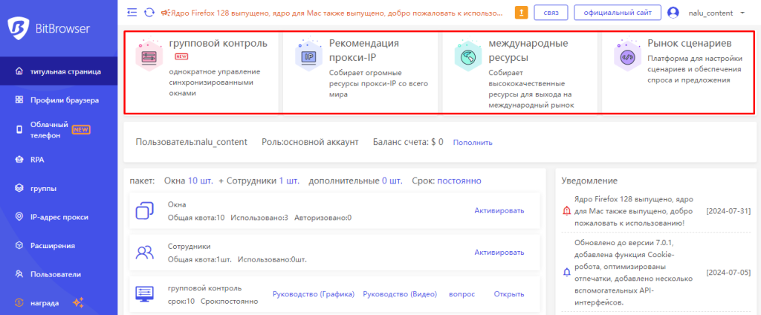Open 'титульная страница' in sidebar
The width and height of the screenshot is (761, 315).
[59, 72]
